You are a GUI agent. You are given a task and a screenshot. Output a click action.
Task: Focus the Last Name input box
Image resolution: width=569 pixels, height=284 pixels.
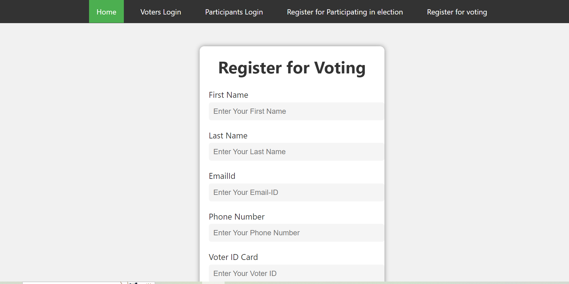pos(296,152)
